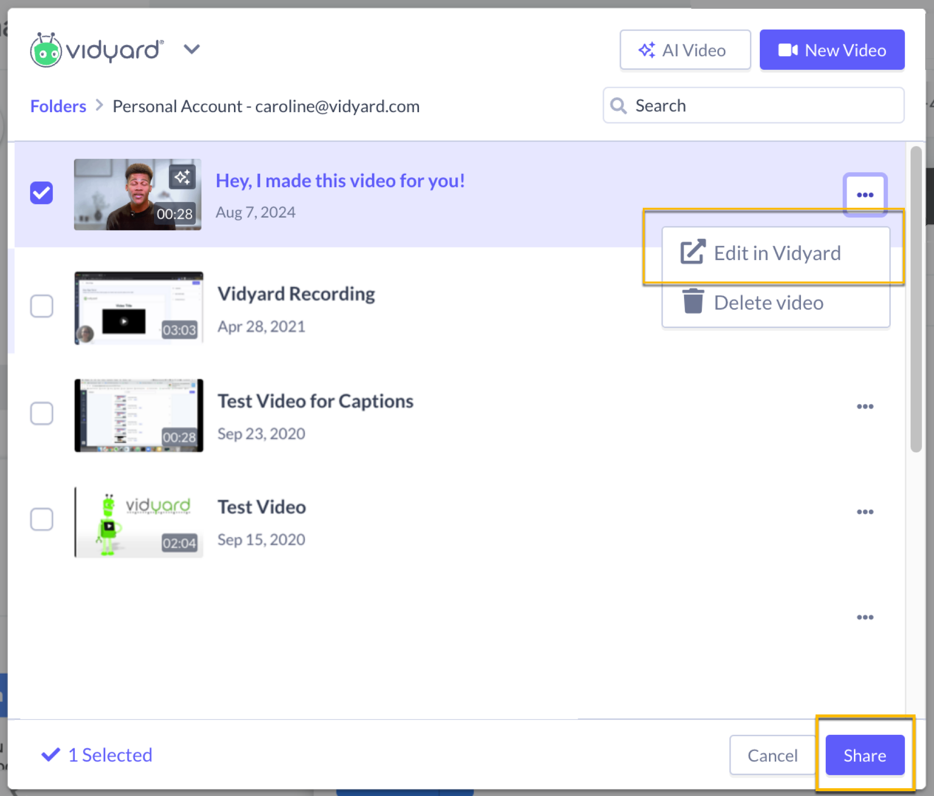The image size is (934, 796).
Task: Deselect the checked Hey, I made this video checkbox
Action: click(x=41, y=193)
